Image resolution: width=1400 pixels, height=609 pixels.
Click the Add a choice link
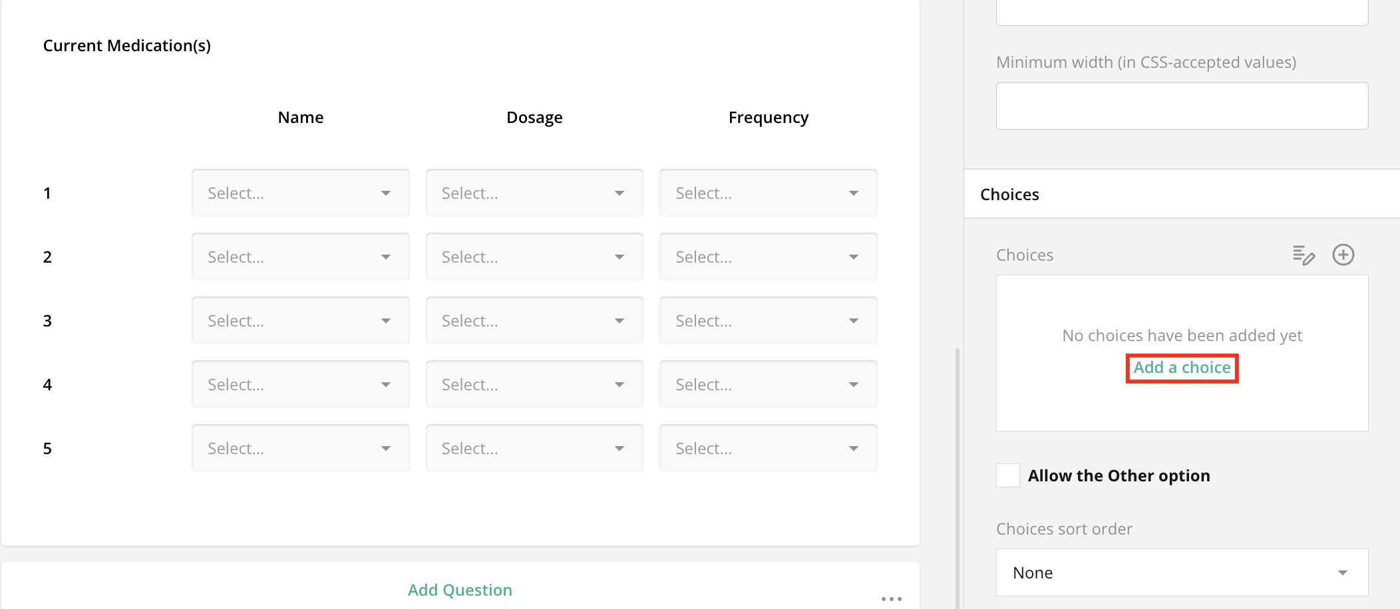point(1182,368)
